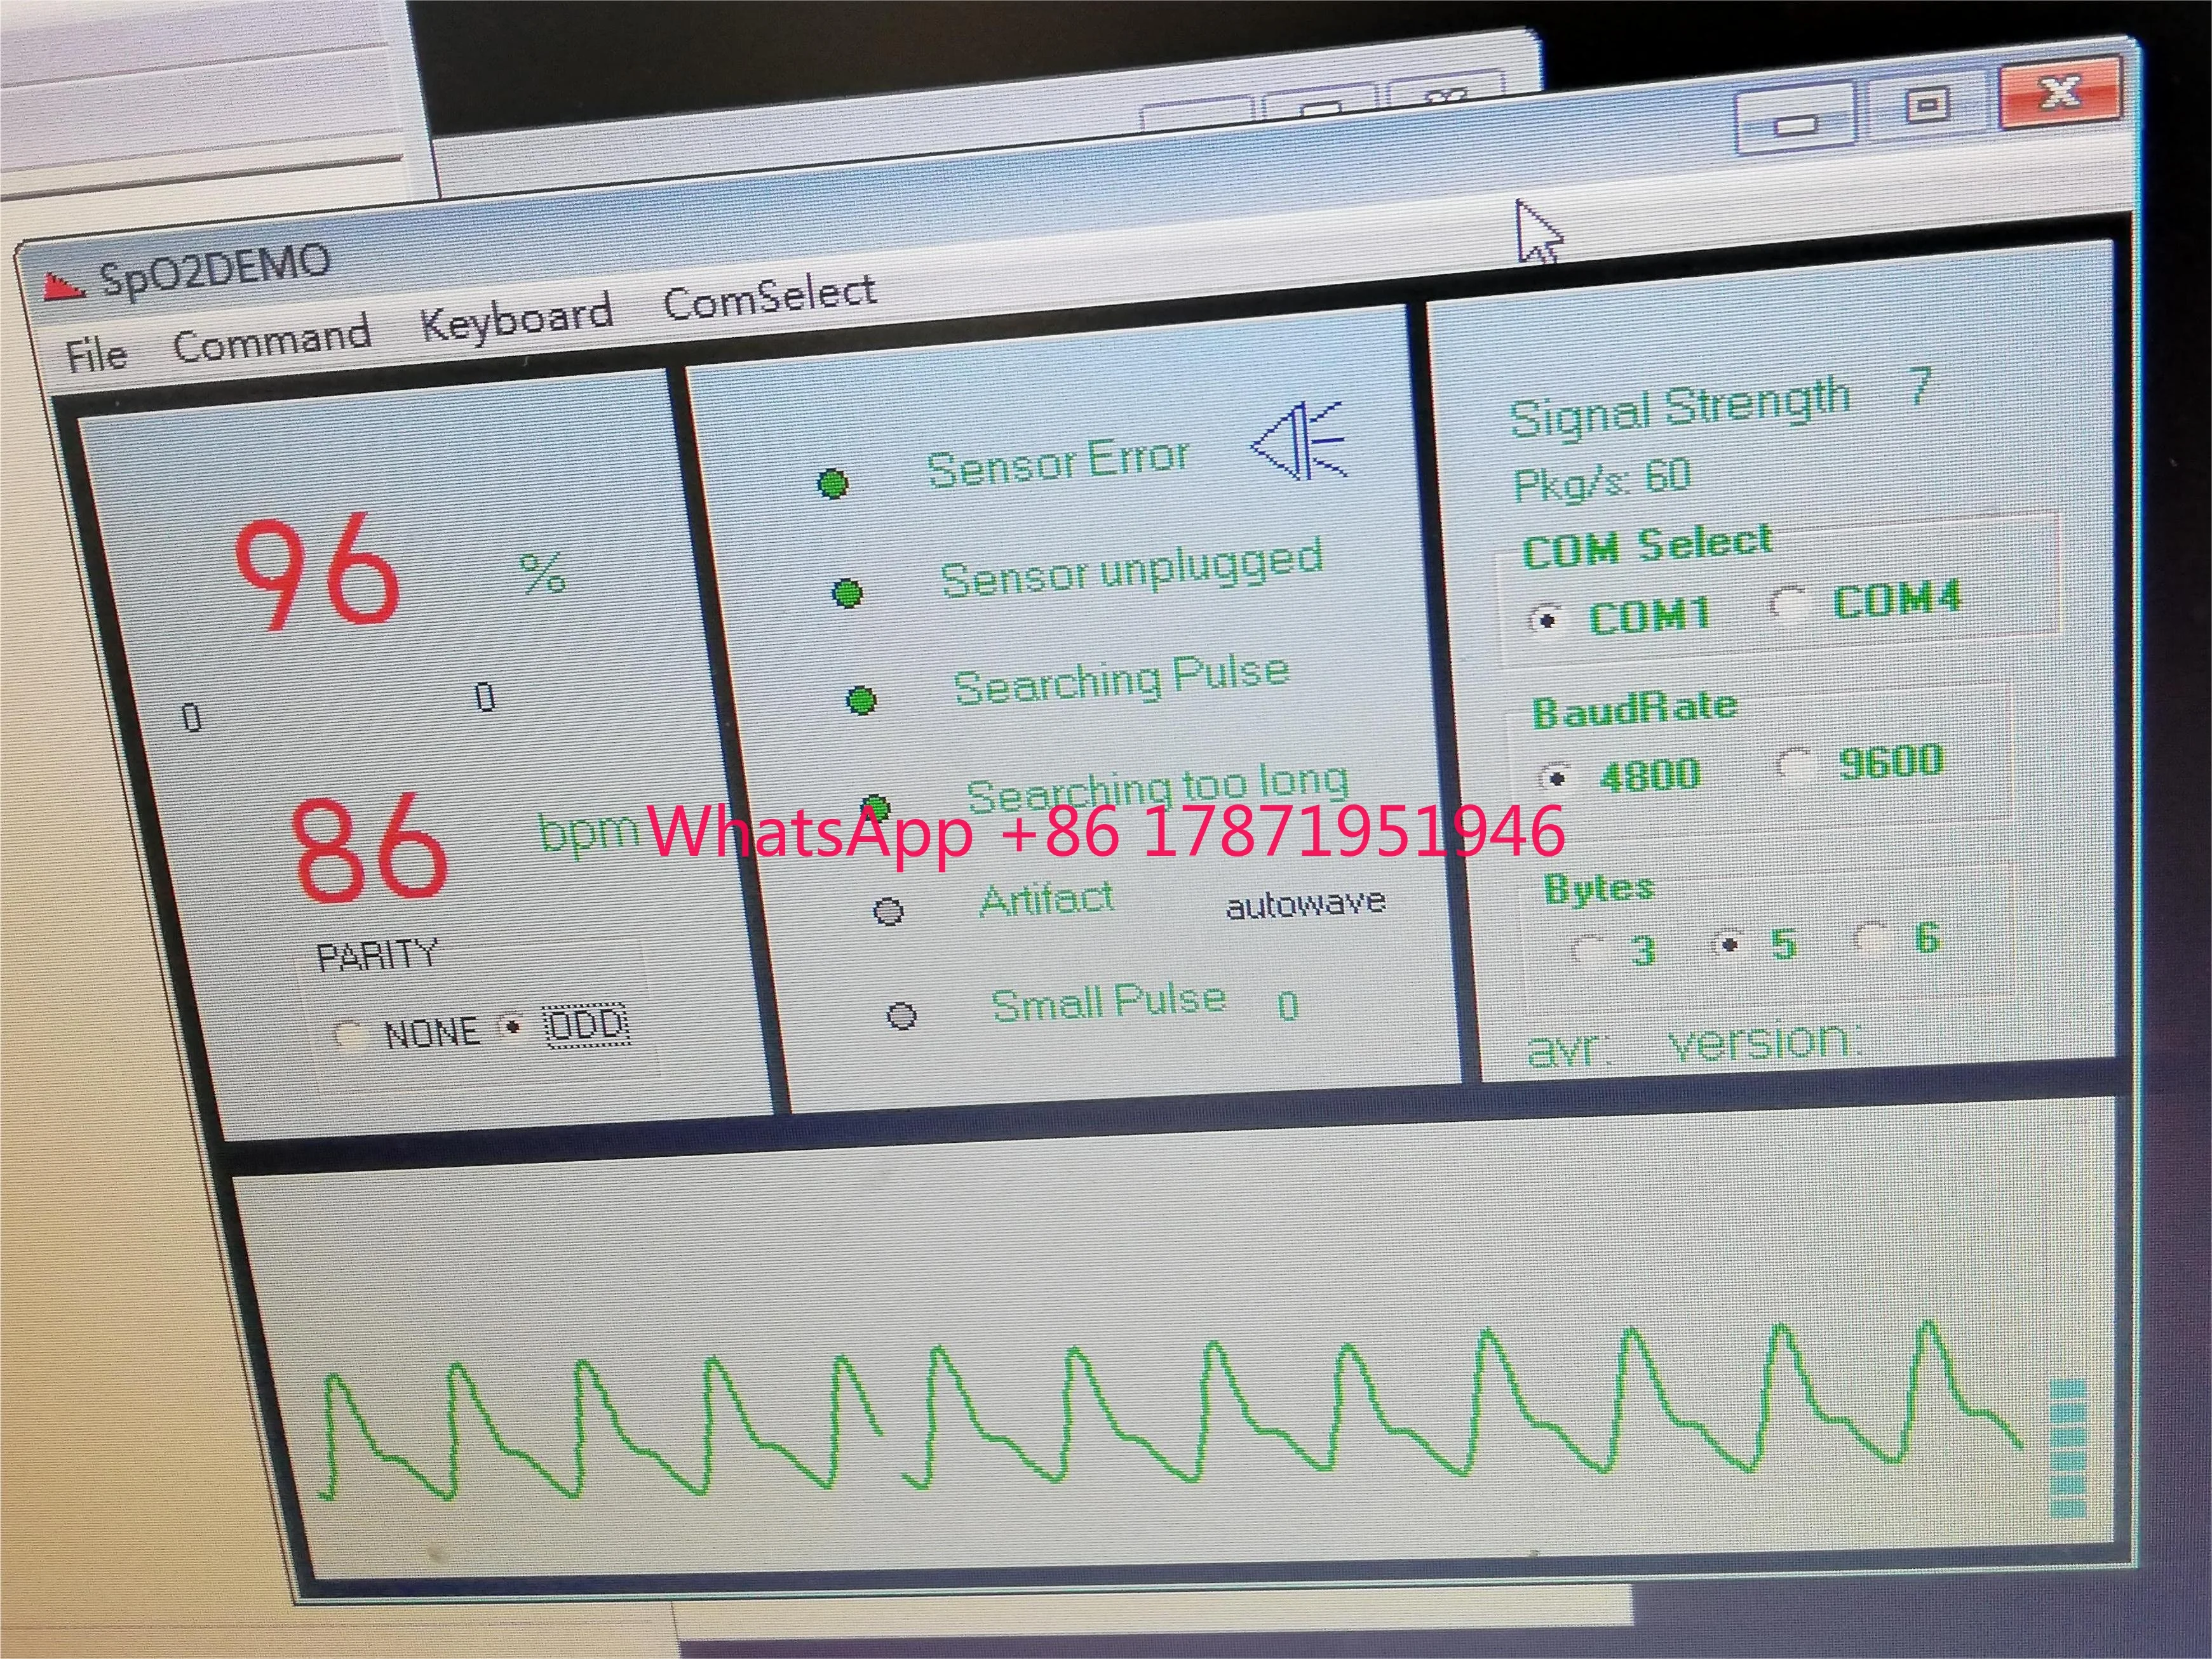Click the Sensor unplugged green indicator
2212x1659 pixels.
[847, 594]
